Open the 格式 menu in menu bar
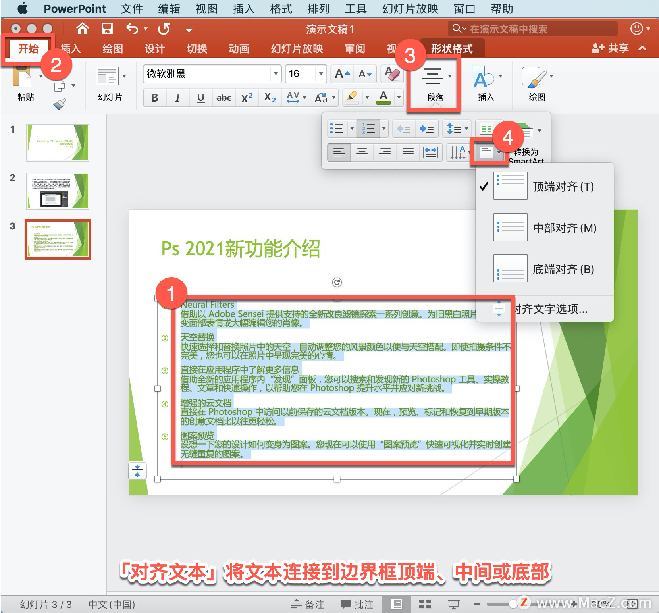The width and height of the screenshot is (659, 613). (x=281, y=9)
